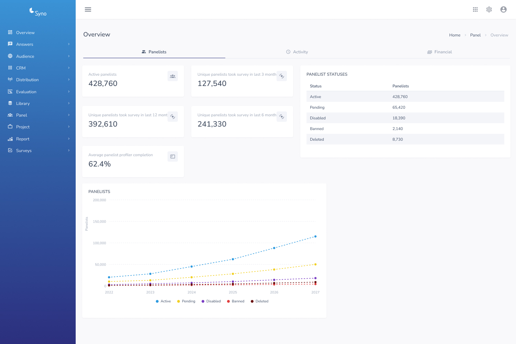Click the Overview breadcrumb text
The width and height of the screenshot is (516, 344).
tap(499, 35)
